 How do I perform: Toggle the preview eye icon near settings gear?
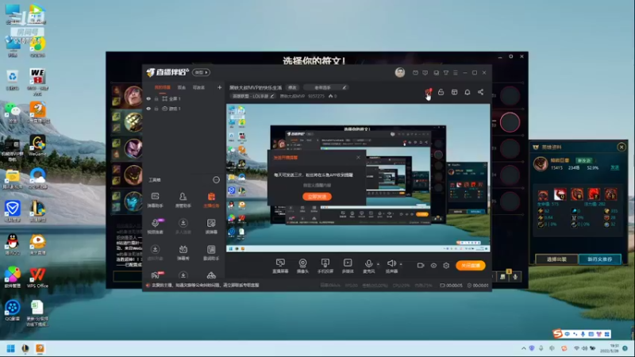click(x=433, y=266)
